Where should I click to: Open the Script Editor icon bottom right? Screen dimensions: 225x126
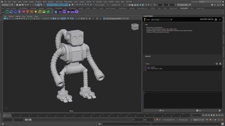pos(223,124)
